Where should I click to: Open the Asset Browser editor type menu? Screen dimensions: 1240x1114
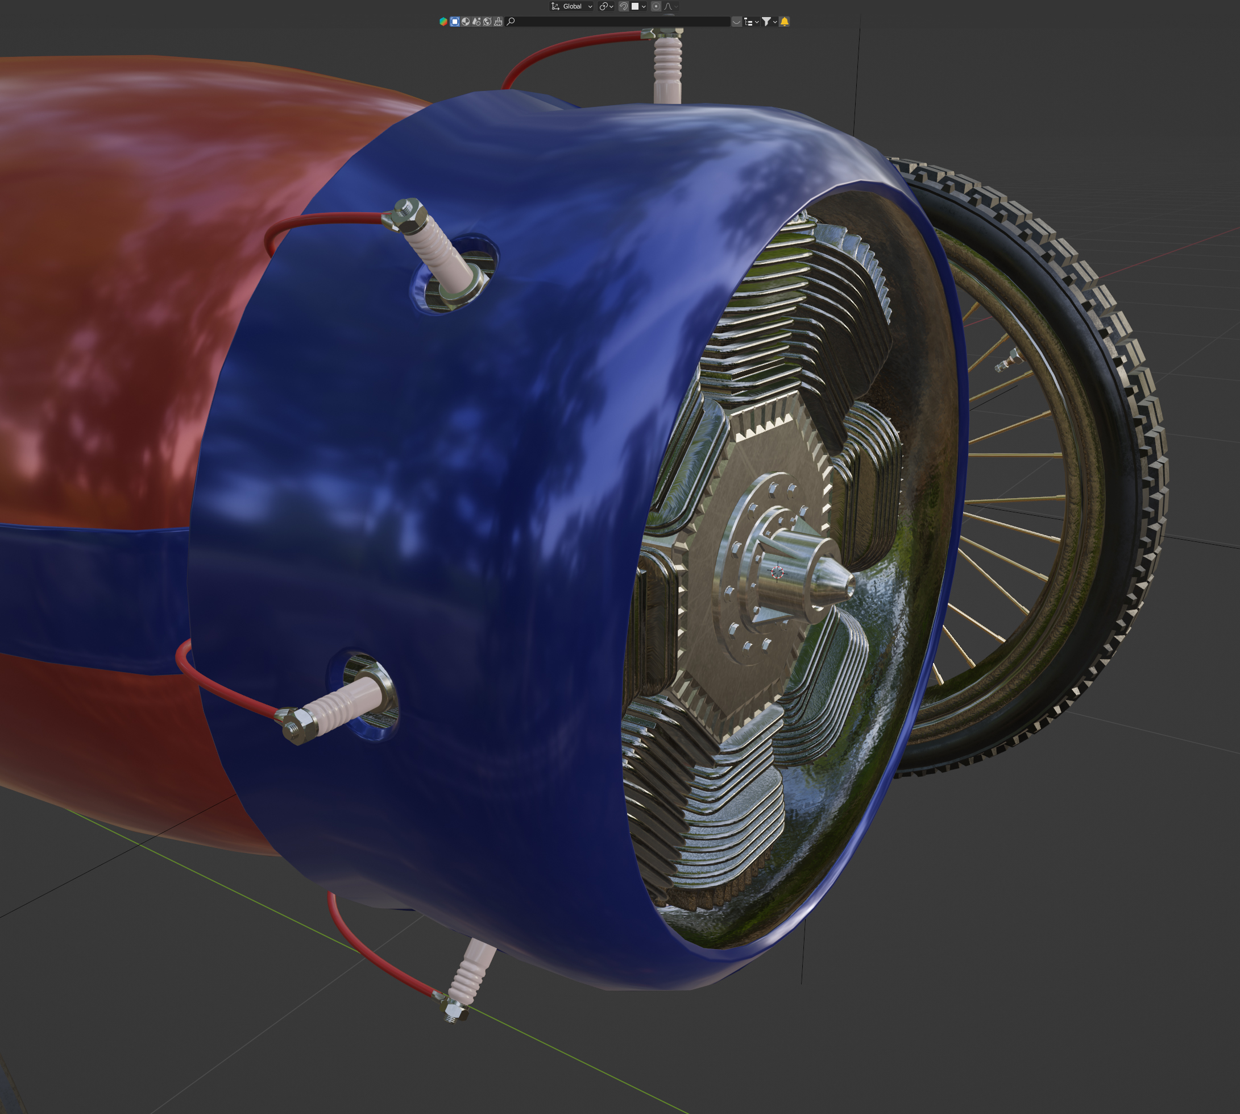[x=443, y=22]
